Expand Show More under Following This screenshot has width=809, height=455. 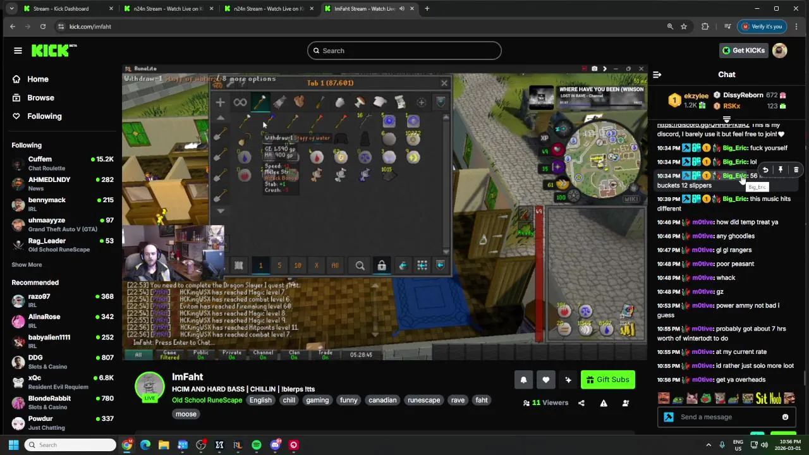point(27,265)
